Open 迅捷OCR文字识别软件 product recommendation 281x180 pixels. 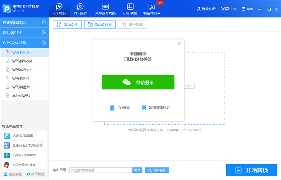pos(25,146)
